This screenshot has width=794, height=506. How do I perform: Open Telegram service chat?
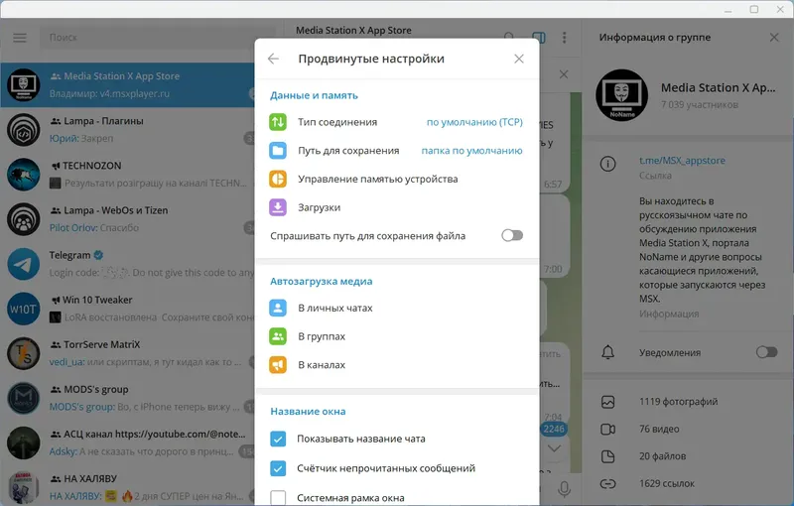click(128, 263)
